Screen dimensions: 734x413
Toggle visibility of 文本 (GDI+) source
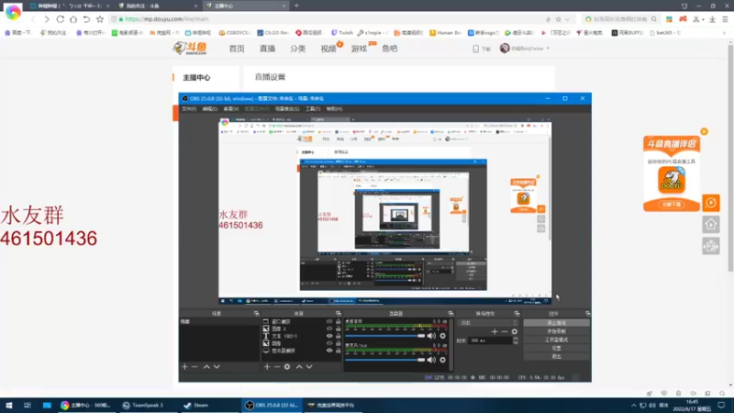click(329, 336)
